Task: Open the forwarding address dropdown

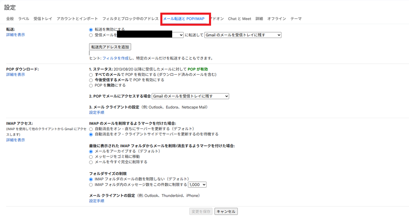Action: [x=151, y=35]
